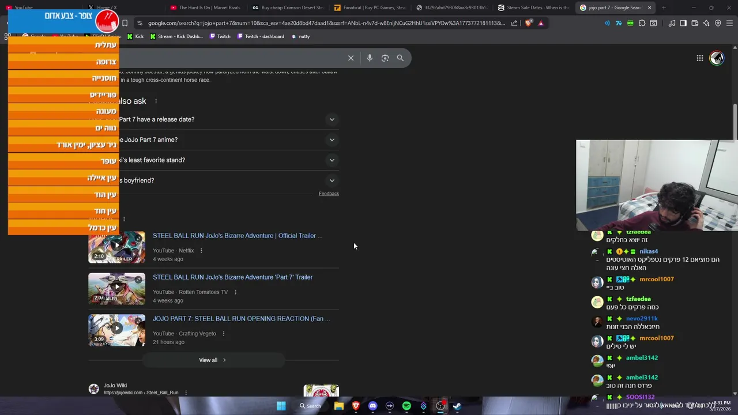Click the Brave Shields lion icon

[x=529, y=23]
